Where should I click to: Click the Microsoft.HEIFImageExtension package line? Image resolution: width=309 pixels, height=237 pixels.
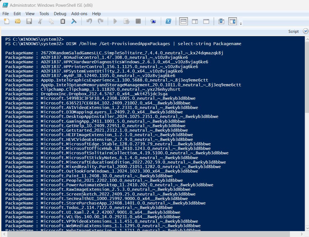coord(99,135)
